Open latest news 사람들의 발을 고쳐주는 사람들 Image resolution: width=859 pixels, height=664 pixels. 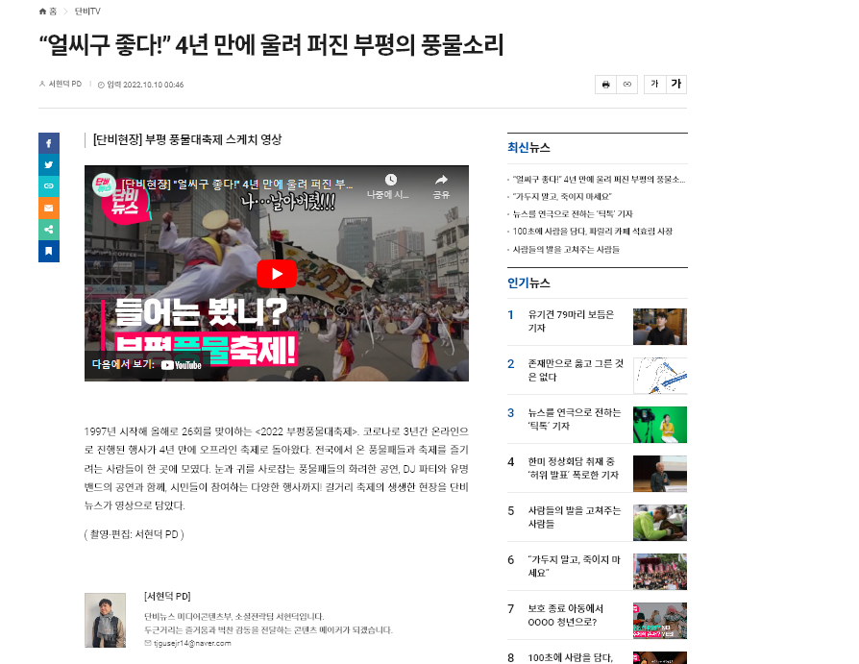click(x=566, y=250)
